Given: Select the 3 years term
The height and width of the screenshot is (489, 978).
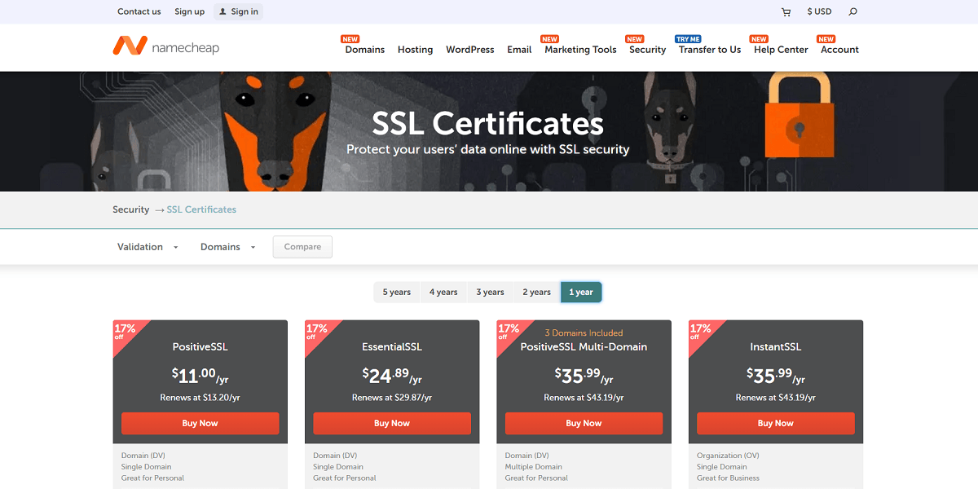Looking at the screenshot, I should [x=490, y=292].
